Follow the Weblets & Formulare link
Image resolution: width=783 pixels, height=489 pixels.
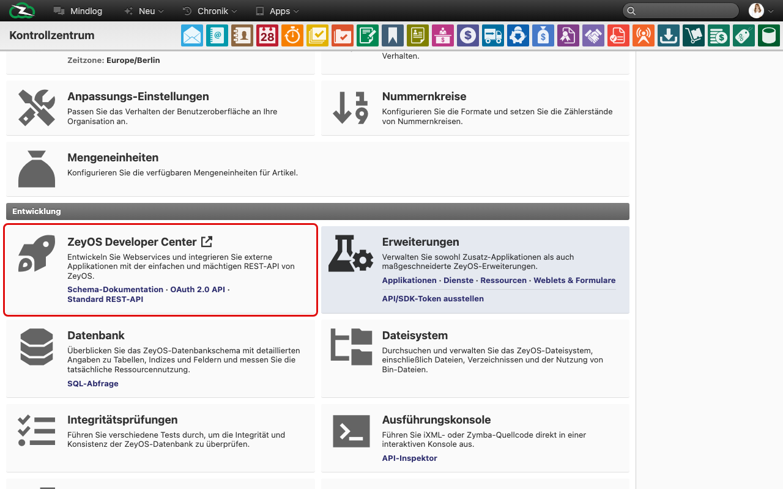(574, 281)
